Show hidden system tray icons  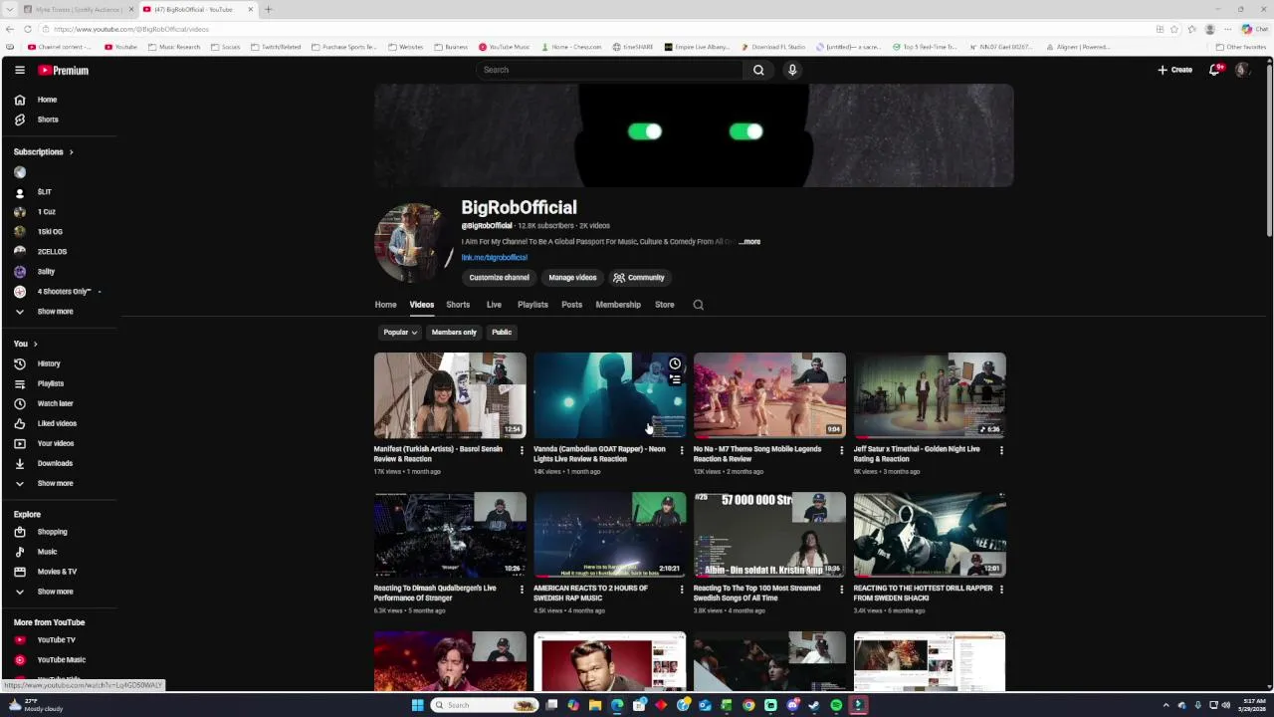pyautogui.click(x=1167, y=705)
